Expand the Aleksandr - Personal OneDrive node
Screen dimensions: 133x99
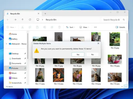click(x=6, y=44)
